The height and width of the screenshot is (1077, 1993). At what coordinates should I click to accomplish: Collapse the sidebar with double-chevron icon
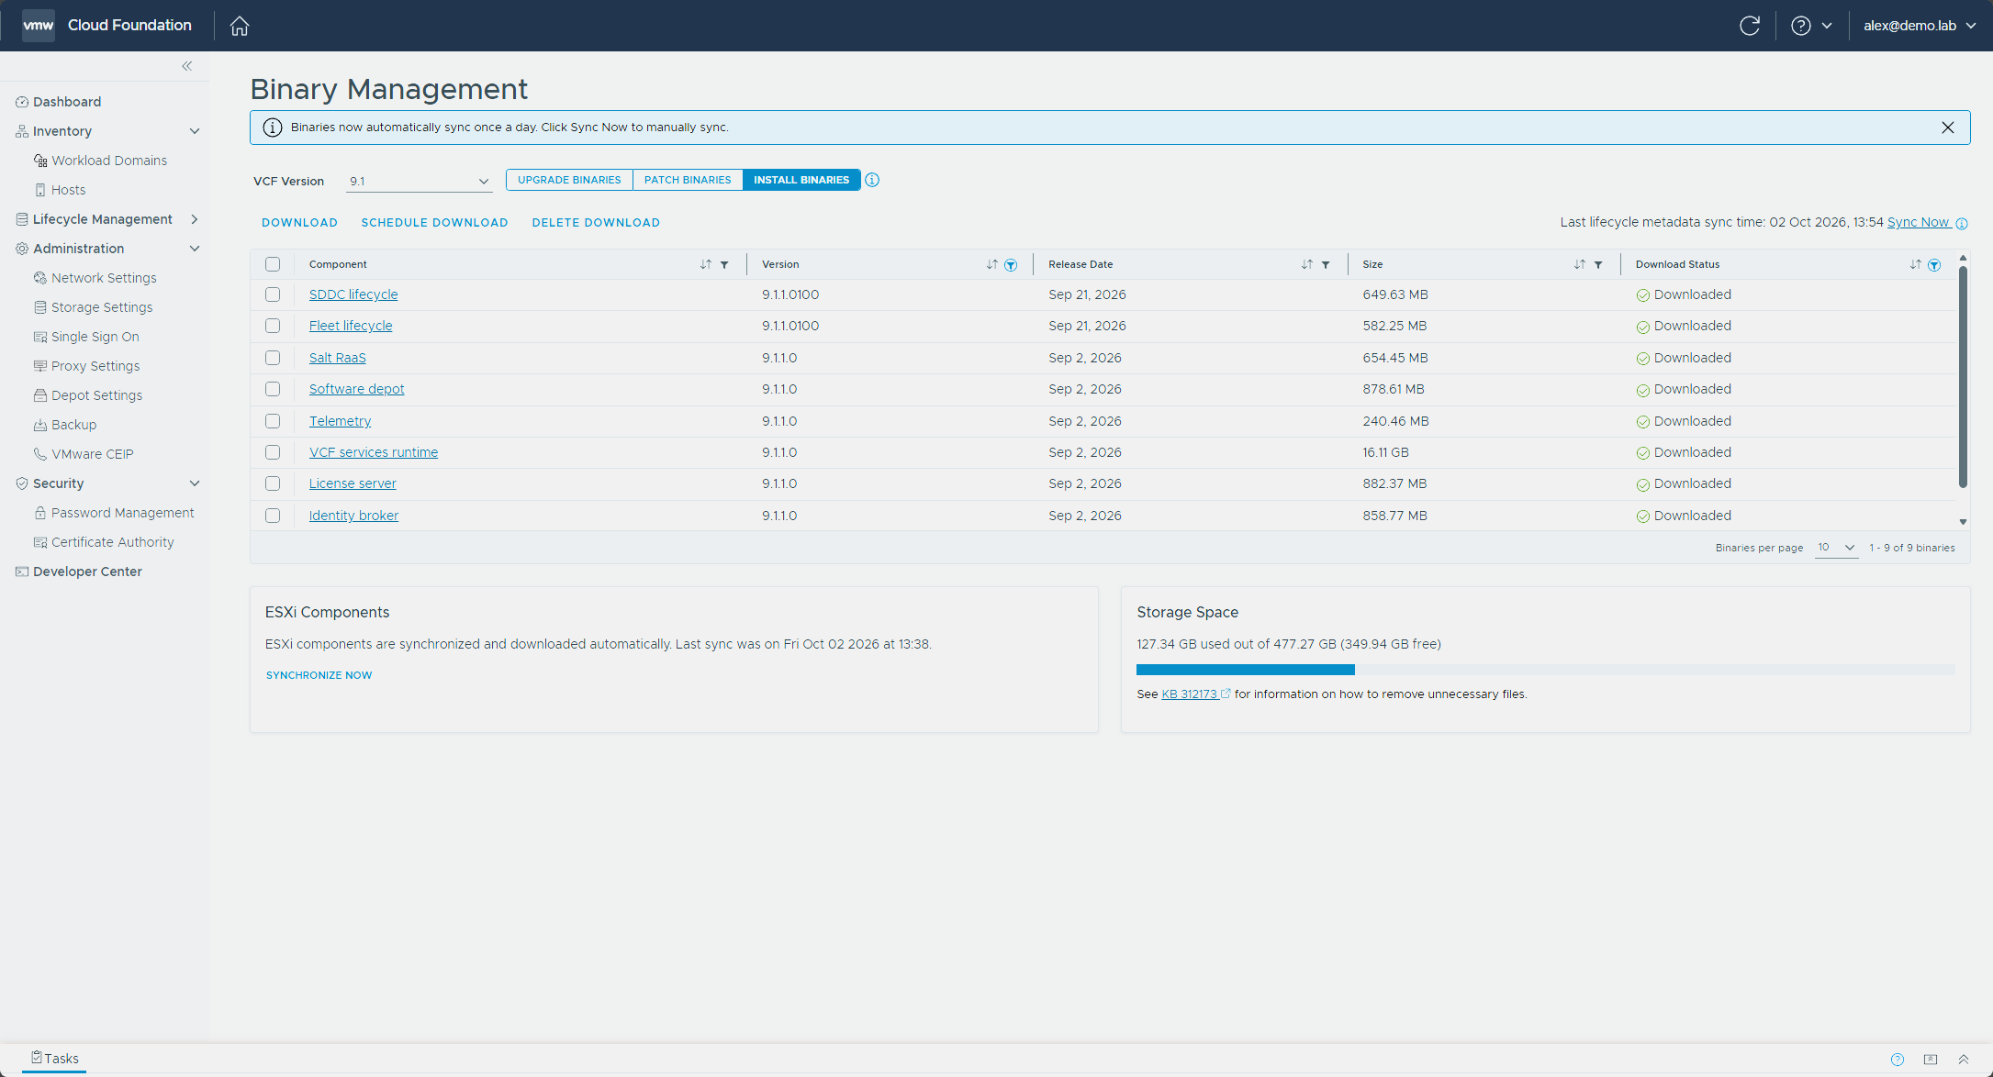(187, 66)
